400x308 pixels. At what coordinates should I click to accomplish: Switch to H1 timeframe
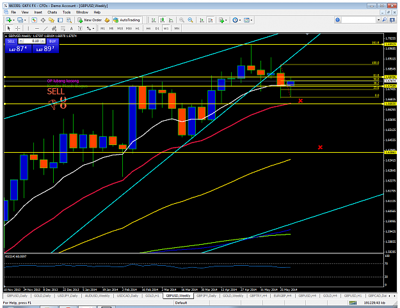point(138,29)
